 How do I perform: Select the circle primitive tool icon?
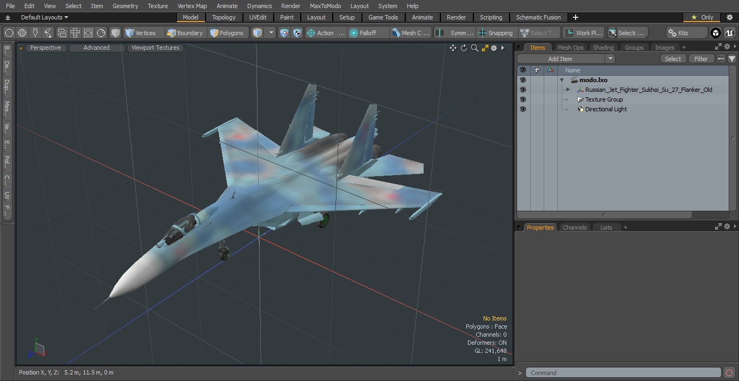click(x=9, y=33)
